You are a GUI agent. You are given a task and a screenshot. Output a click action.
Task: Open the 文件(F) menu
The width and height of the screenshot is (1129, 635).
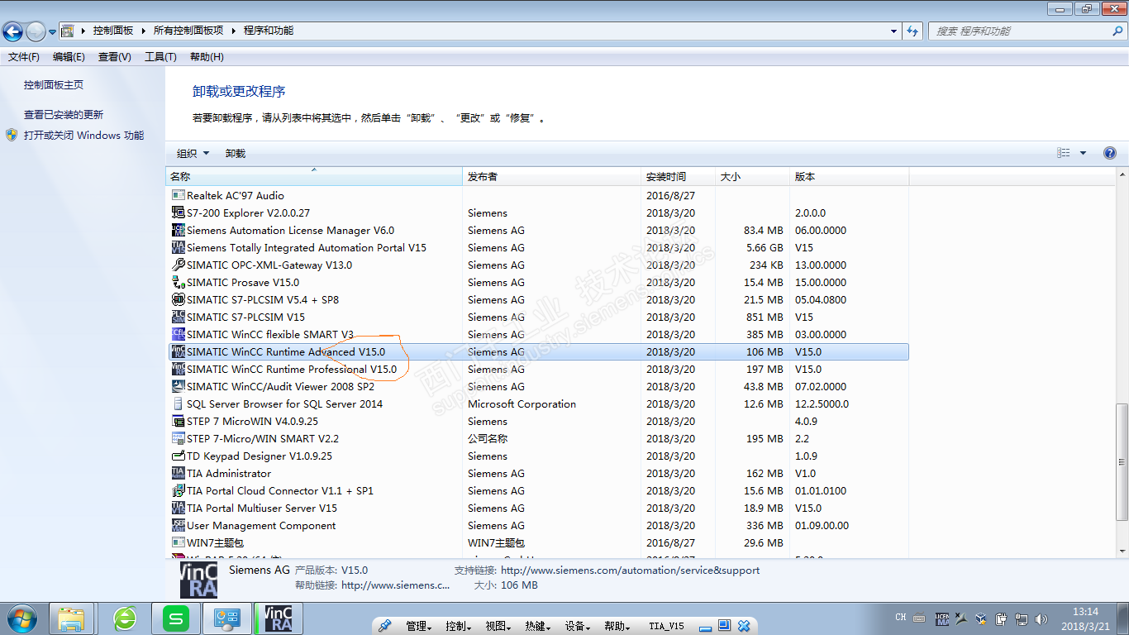click(24, 57)
